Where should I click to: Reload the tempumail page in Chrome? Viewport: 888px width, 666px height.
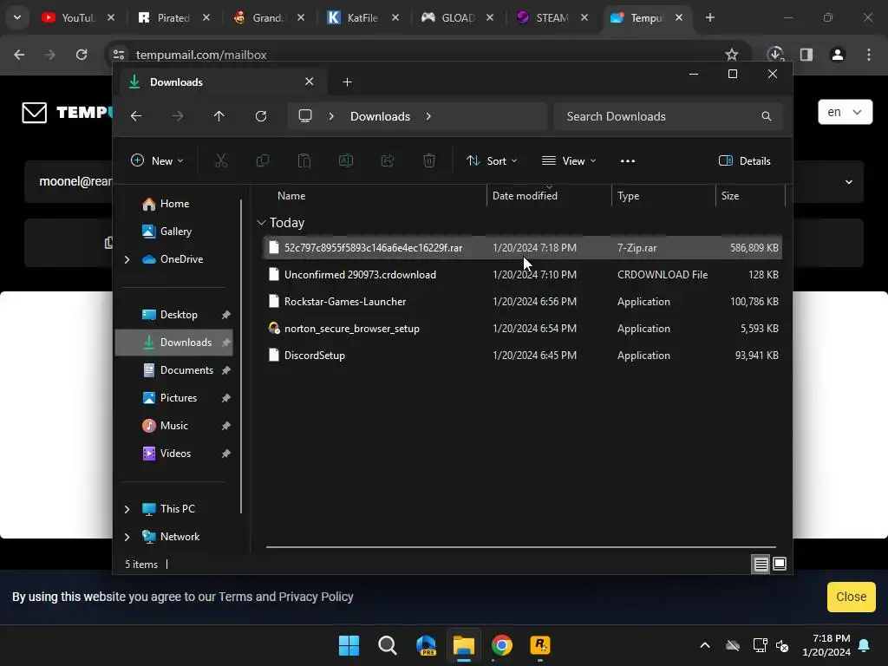coord(82,55)
